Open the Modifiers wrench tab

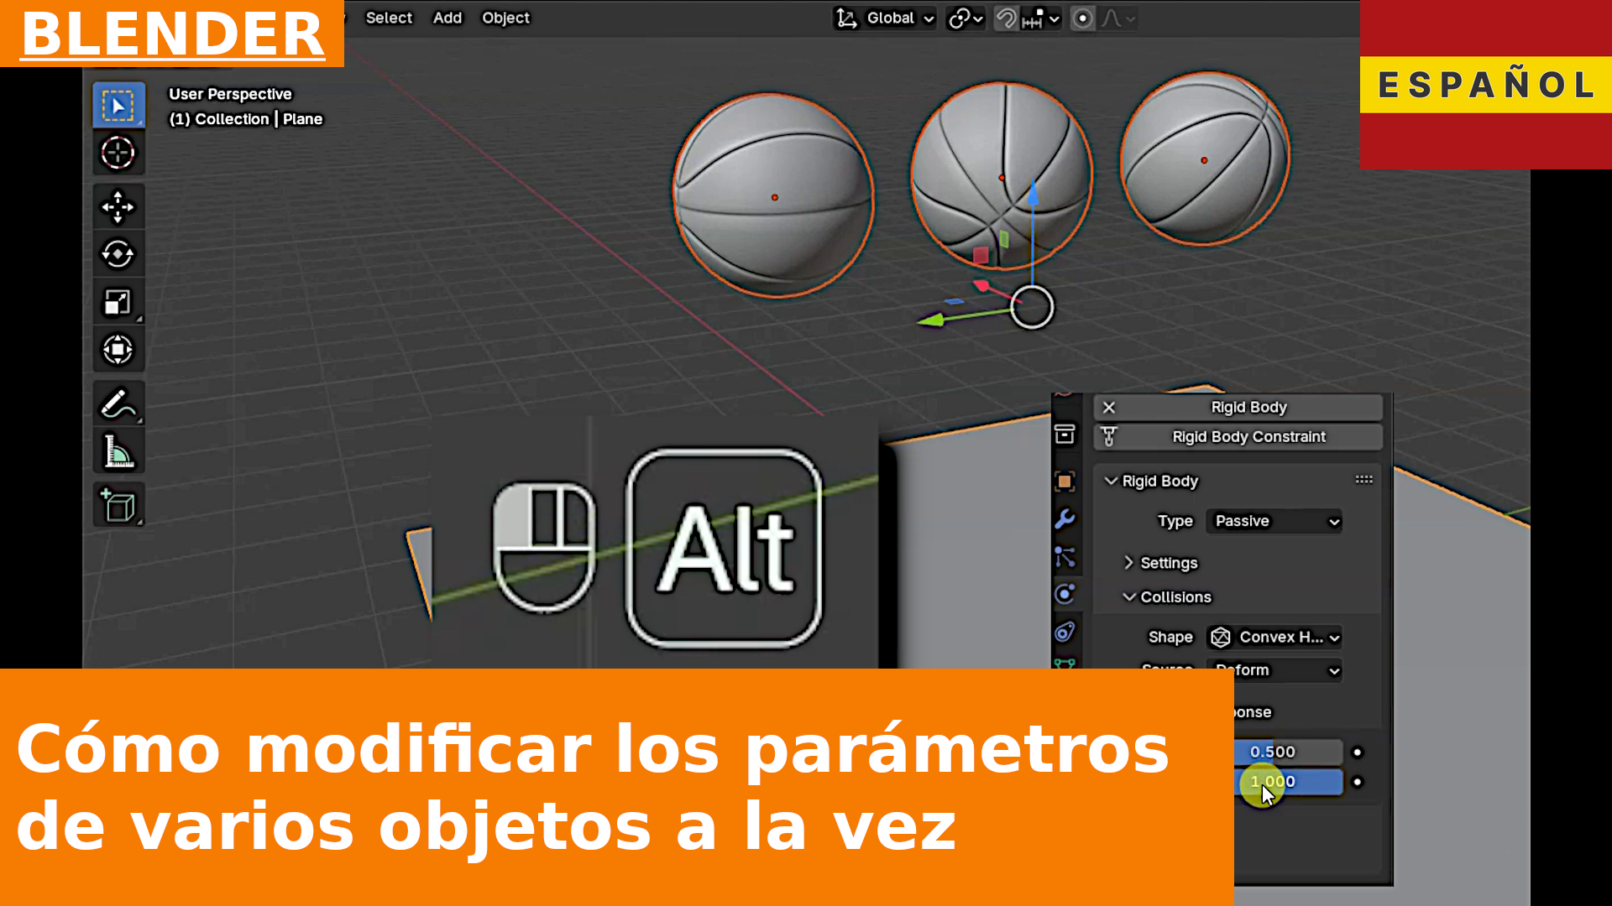1065,519
